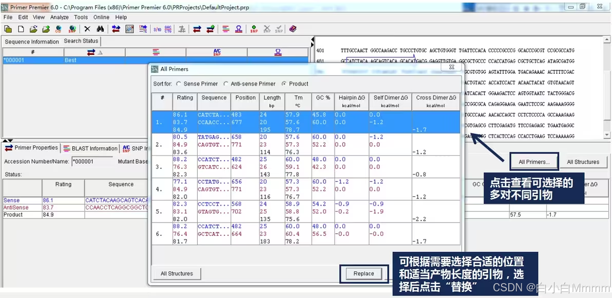Click the black X delete icon

click(x=87, y=29)
